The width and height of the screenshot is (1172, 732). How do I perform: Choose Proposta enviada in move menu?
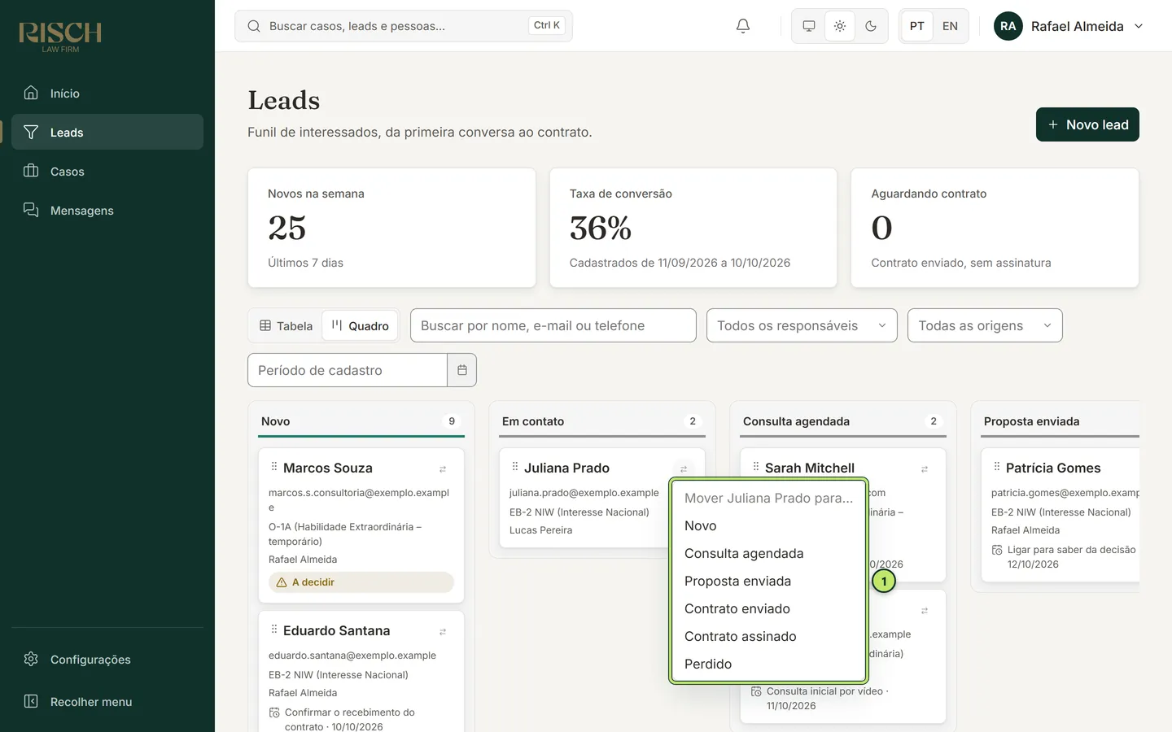[x=768, y=581]
